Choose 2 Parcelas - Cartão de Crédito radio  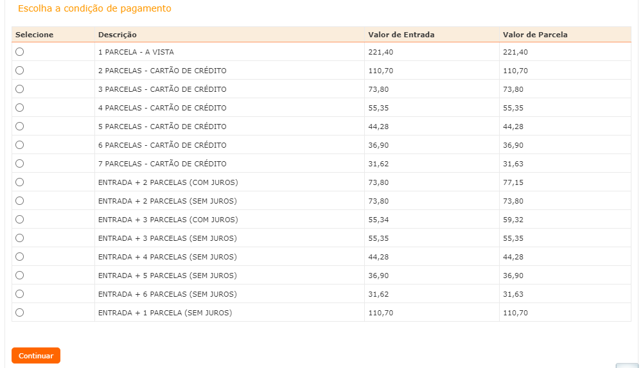click(20, 71)
